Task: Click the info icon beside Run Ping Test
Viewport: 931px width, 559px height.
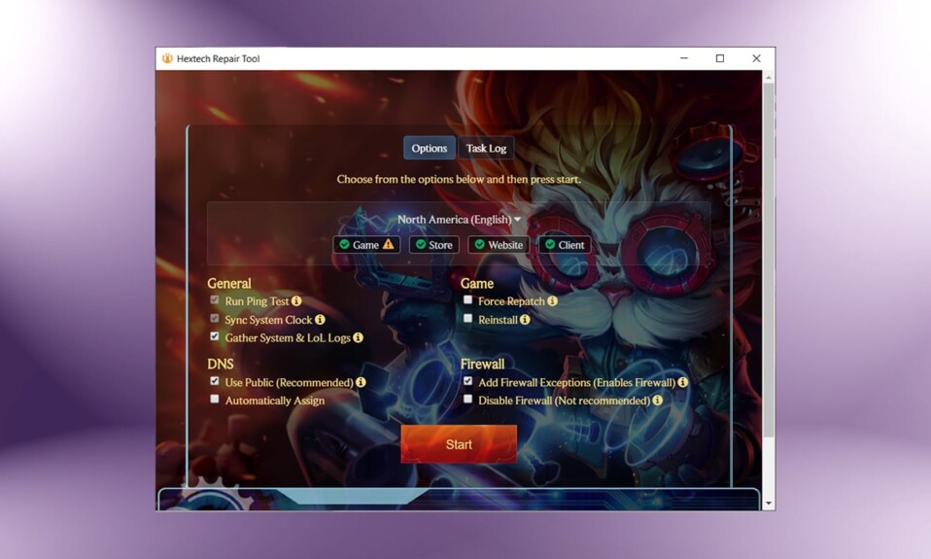Action: point(296,301)
